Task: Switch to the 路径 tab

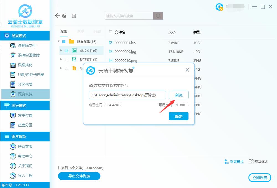Action: pos(81,32)
